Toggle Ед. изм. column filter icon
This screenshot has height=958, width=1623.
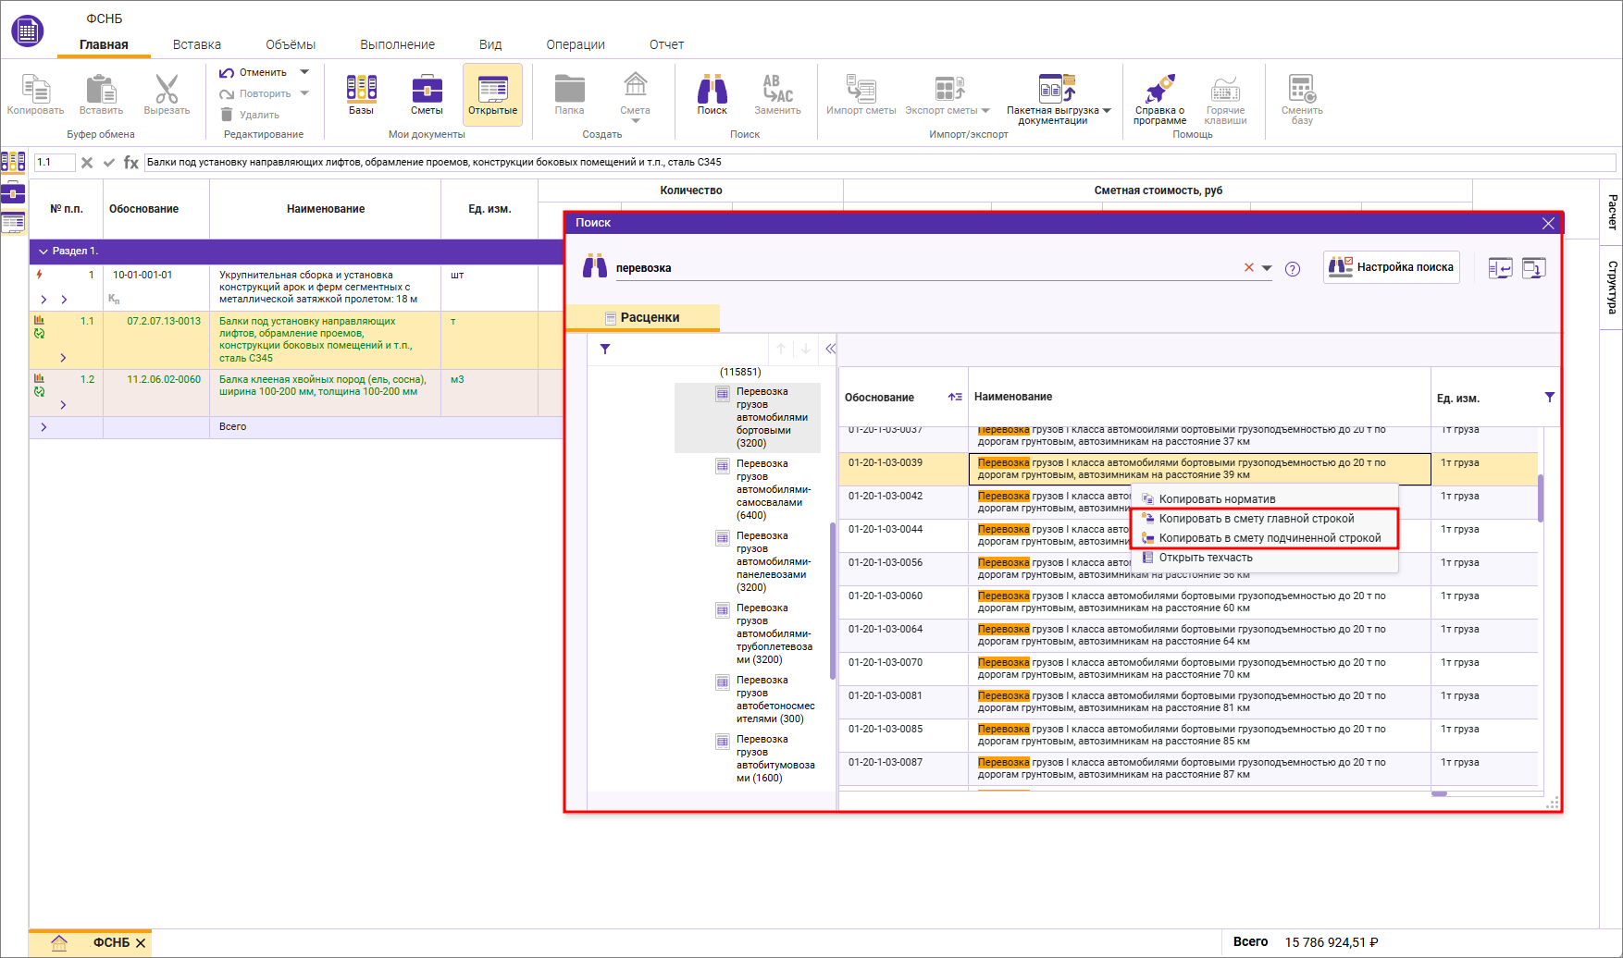point(1550,397)
